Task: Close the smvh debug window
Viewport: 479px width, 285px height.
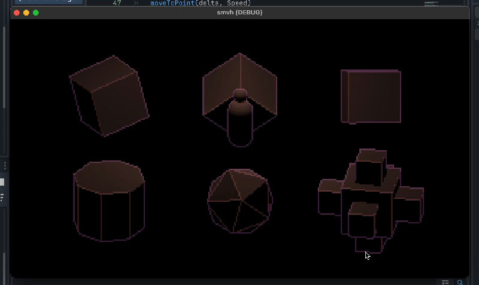Action: point(17,13)
